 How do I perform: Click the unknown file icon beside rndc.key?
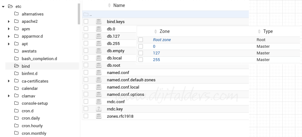pos(99,109)
